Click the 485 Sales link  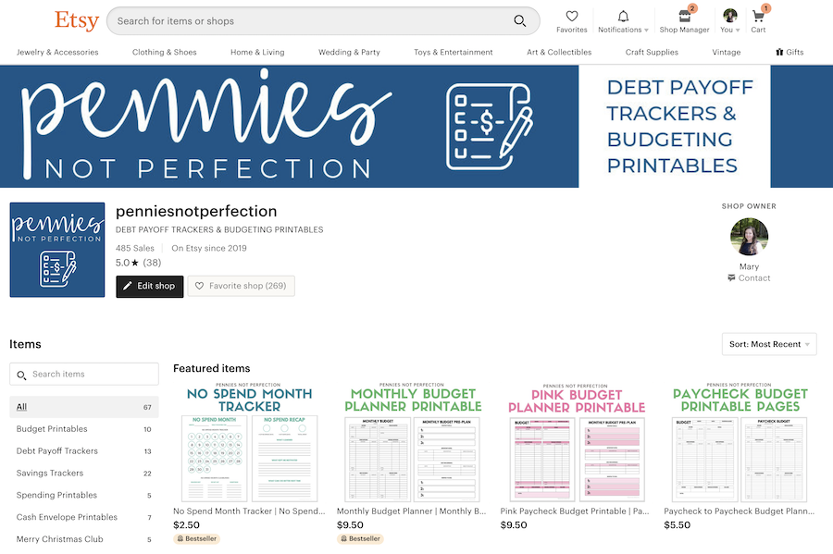point(135,248)
